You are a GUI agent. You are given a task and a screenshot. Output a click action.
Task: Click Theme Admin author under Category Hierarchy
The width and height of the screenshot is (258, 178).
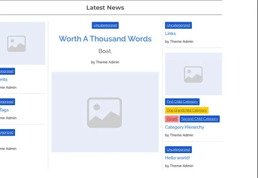coord(182,135)
